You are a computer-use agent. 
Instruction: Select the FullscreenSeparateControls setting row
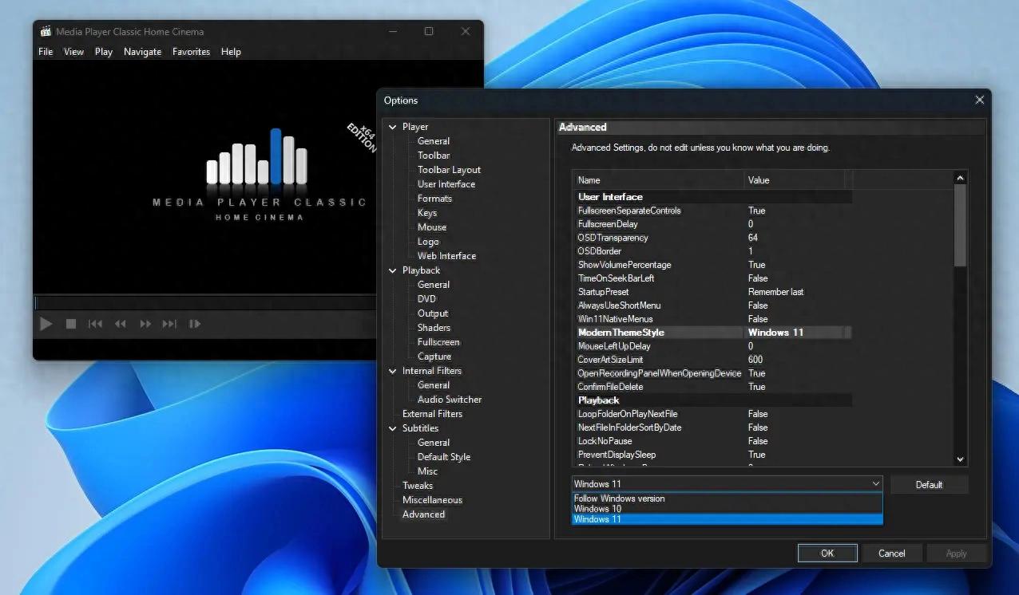pyautogui.click(x=712, y=211)
